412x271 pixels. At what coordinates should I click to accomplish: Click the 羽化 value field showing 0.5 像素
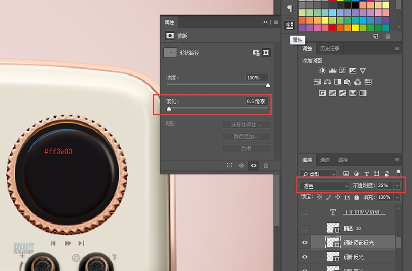pyautogui.click(x=257, y=101)
